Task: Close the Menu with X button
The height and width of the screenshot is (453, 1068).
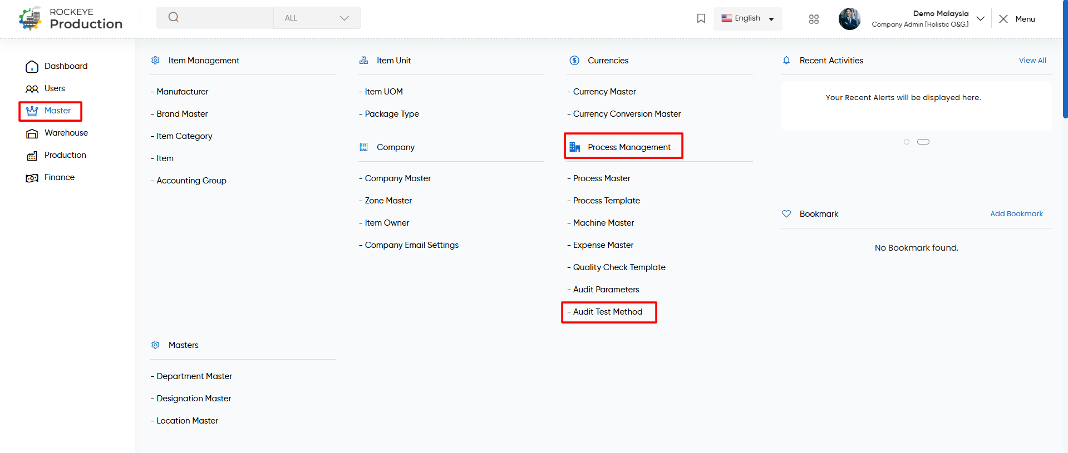Action: [x=1003, y=19]
